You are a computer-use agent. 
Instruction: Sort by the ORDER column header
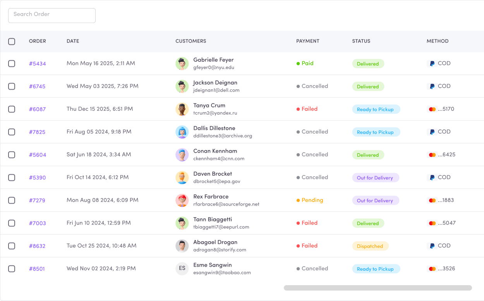[38, 41]
